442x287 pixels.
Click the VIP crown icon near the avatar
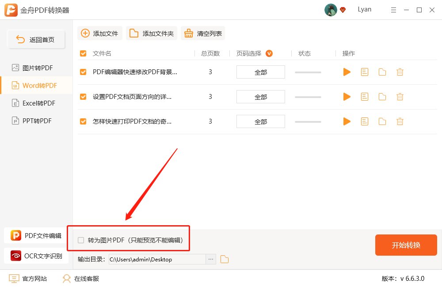[342, 10]
